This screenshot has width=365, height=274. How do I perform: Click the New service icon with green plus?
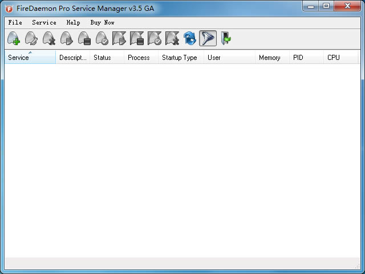tap(14, 38)
